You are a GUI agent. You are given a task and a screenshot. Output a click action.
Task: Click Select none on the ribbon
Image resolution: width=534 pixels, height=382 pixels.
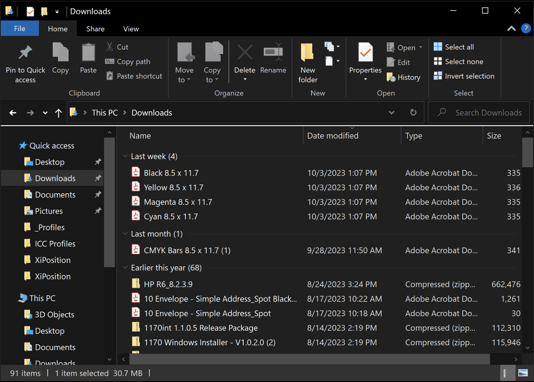[459, 61]
